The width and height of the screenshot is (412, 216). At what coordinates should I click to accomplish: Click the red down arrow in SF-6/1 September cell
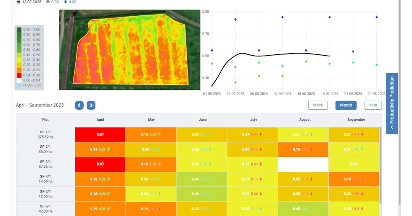[x=362, y=209]
